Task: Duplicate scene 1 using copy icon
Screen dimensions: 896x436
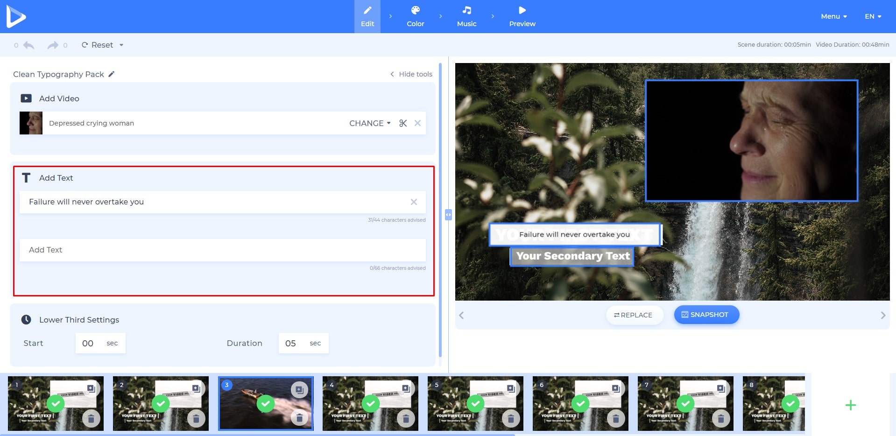Action: [91, 389]
